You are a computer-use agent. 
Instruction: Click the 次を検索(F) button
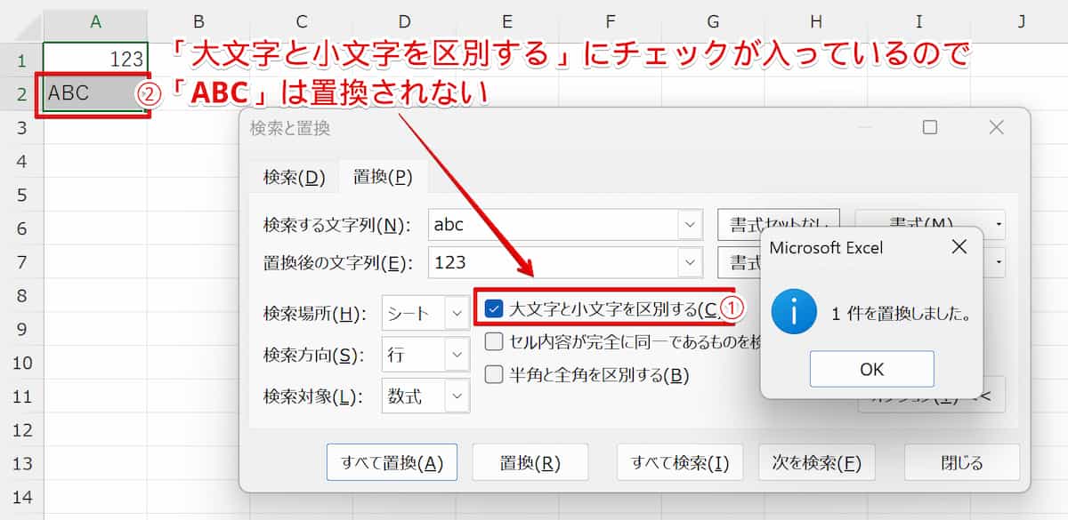point(817,461)
